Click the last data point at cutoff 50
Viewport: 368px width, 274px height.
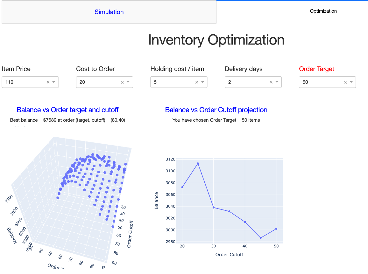(x=276, y=229)
